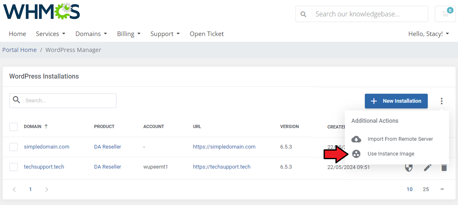Open the three-dot additional actions menu
Viewport: 458px width, 205px height.
442,101
